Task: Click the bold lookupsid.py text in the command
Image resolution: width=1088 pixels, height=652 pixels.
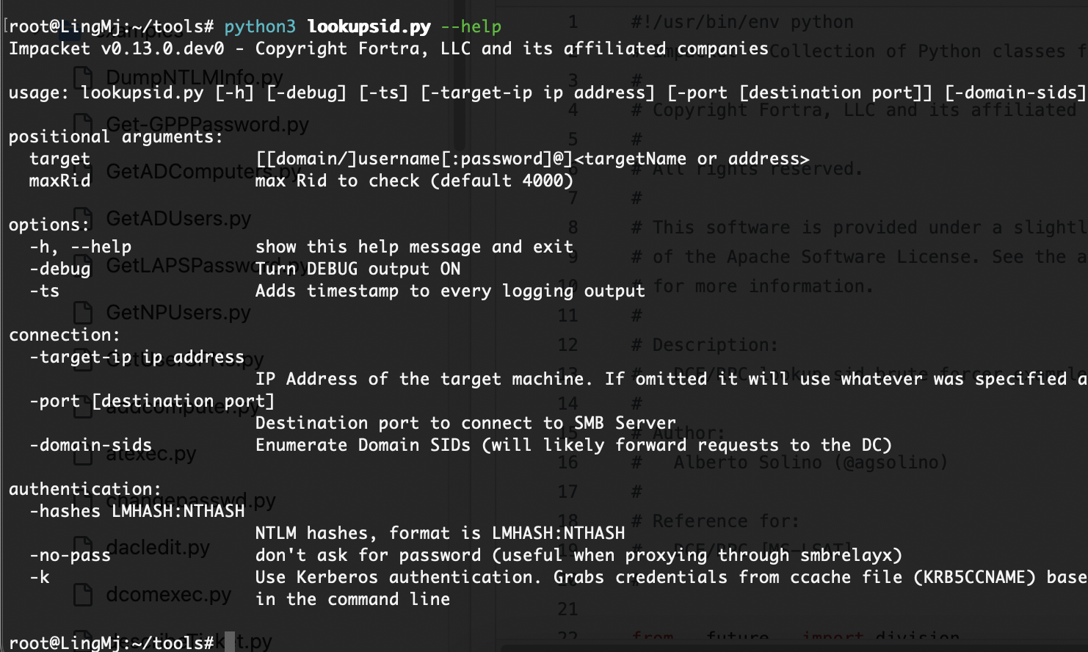Action: pyautogui.click(x=369, y=26)
